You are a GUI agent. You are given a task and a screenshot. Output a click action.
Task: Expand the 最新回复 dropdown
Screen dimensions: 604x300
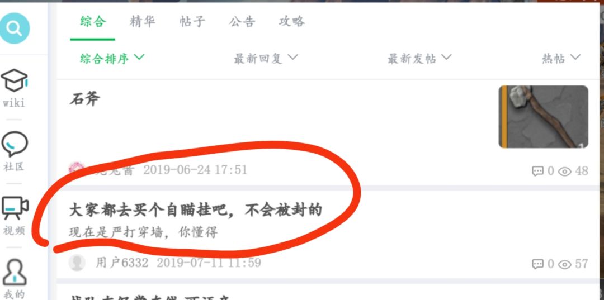266,59
